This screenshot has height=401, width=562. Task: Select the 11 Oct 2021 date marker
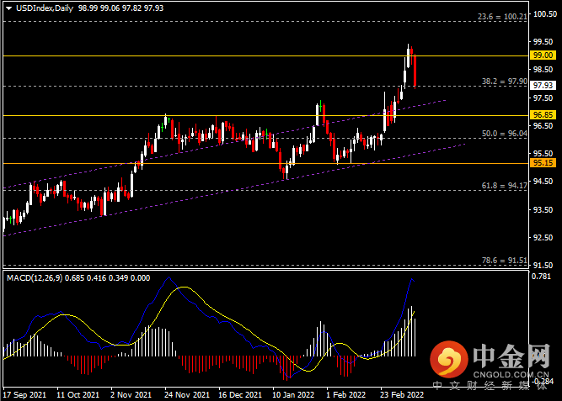click(78, 395)
